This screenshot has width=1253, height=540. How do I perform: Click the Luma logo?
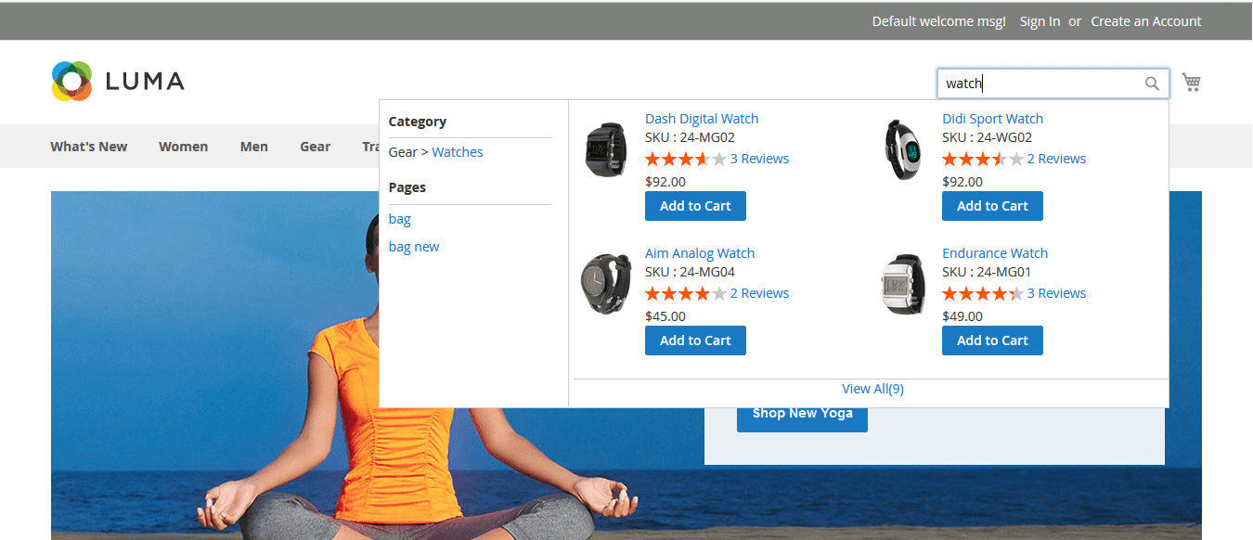[118, 82]
